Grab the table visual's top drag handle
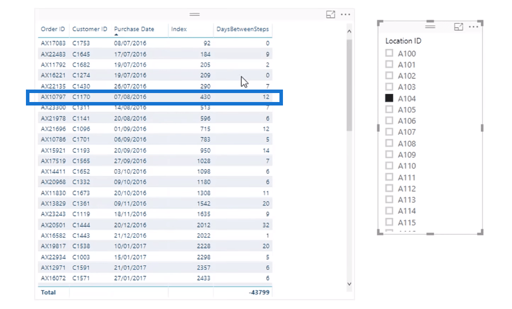 [x=194, y=14]
